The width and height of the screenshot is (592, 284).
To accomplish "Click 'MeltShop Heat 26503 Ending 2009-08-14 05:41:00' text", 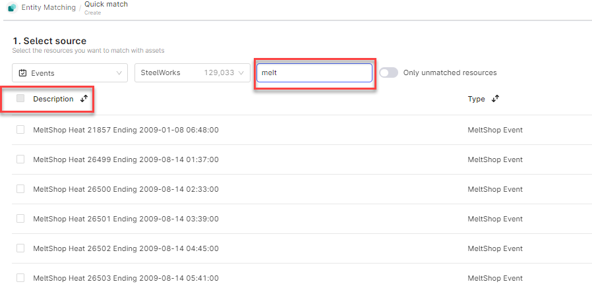I will pyautogui.click(x=126, y=278).
